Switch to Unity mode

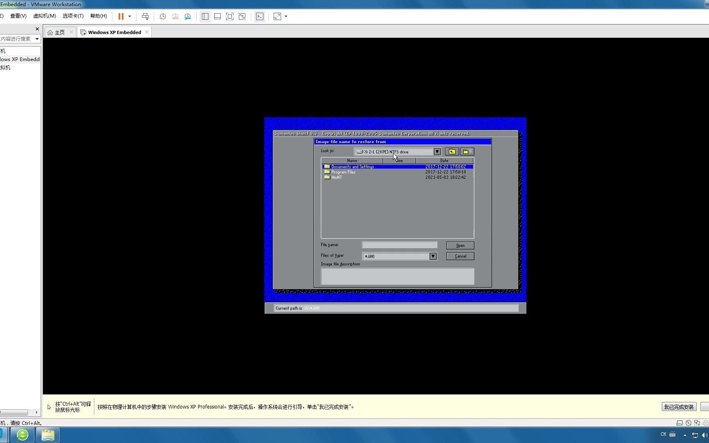pyautogui.click(x=242, y=16)
